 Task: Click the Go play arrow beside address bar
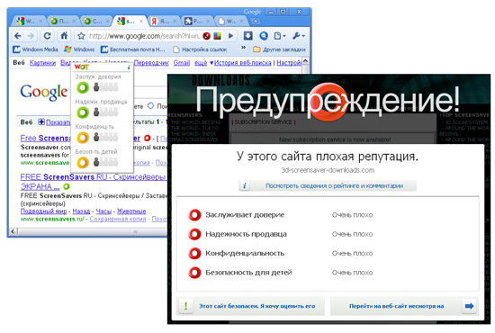coord(231,36)
